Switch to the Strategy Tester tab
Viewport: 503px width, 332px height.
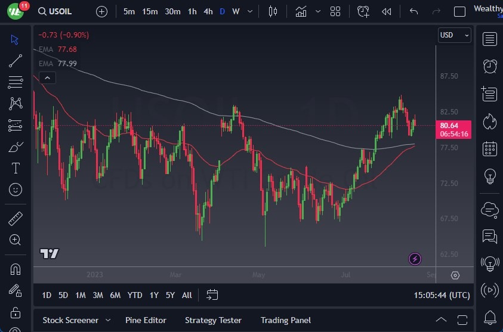tap(213, 320)
